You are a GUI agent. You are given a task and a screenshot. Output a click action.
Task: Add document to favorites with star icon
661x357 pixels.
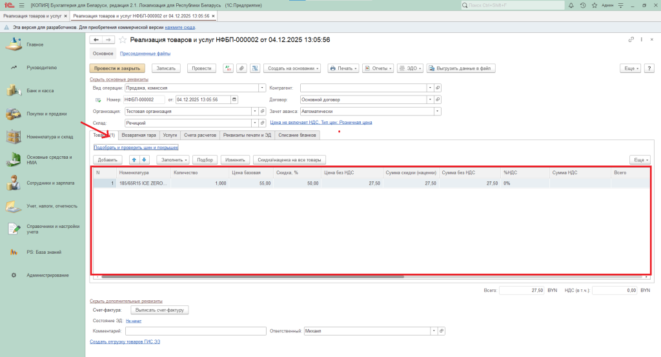pos(123,40)
